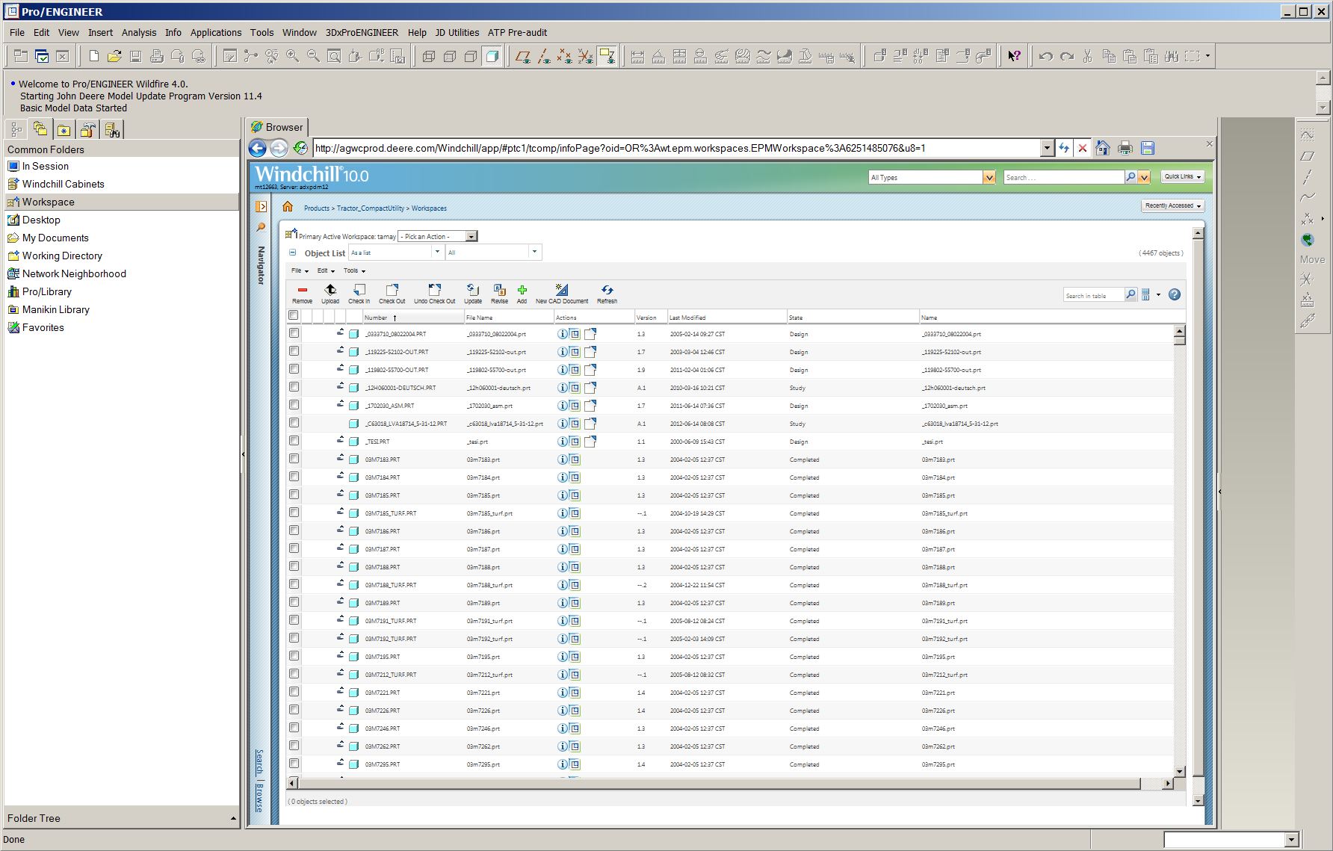Click the Upload icon in the workspace toolbar
This screenshot has height=851, width=1333.
330,290
